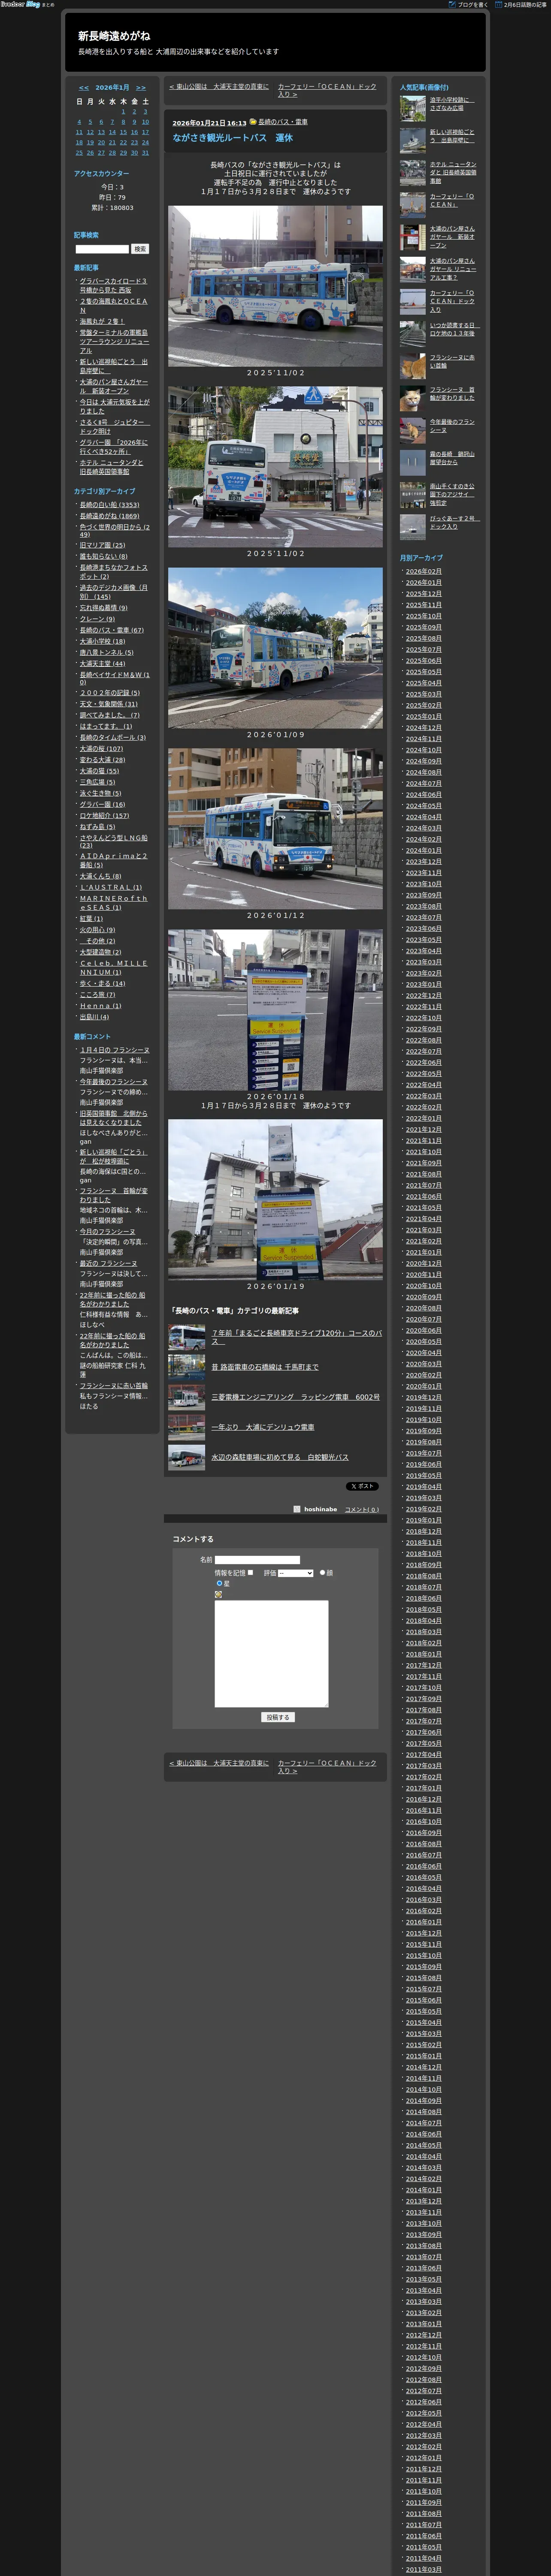
Task: Open orange cat thumbnail フランシーヌに赤い首輪
Action: tap(413, 366)
